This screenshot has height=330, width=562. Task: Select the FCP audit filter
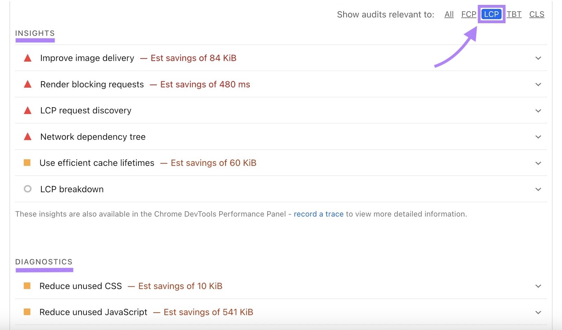[x=469, y=14]
